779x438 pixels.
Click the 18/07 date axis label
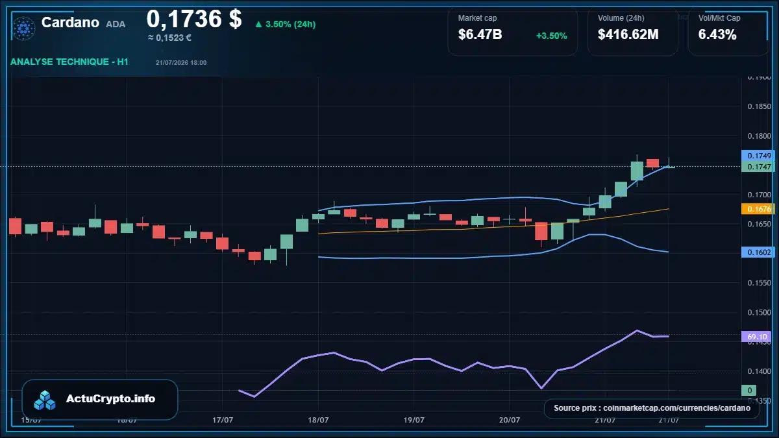click(318, 420)
